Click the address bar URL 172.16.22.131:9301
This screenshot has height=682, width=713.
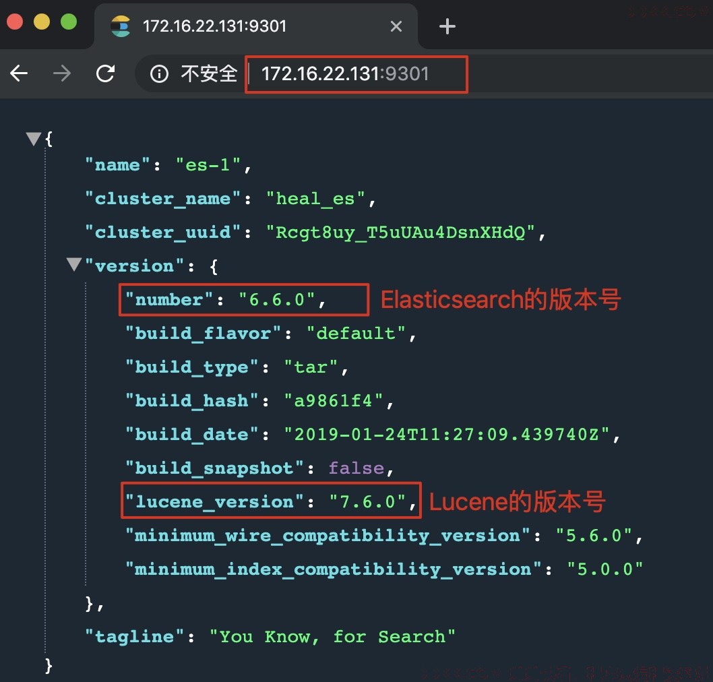pos(345,73)
